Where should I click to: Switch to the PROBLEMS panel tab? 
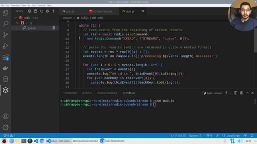[x=70, y=93]
